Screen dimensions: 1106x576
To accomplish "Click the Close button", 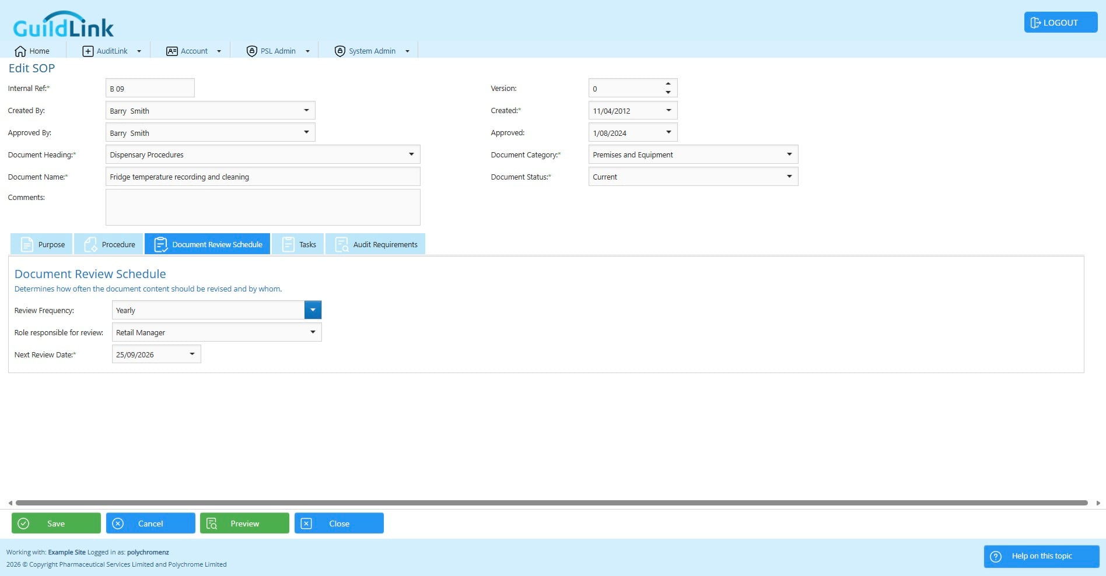I will pos(339,524).
